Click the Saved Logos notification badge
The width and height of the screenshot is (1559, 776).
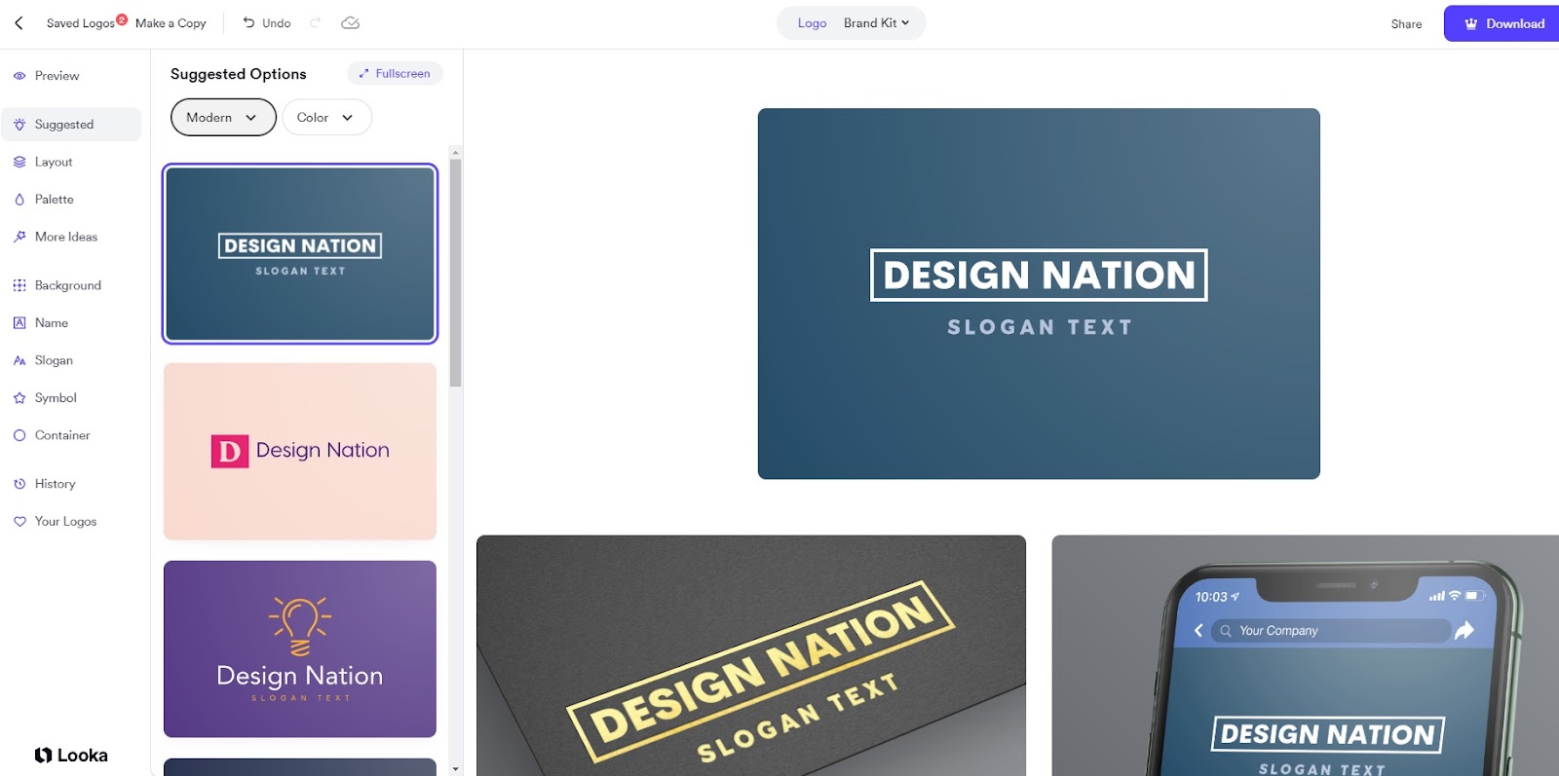pyautogui.click(x=122, y=18)
